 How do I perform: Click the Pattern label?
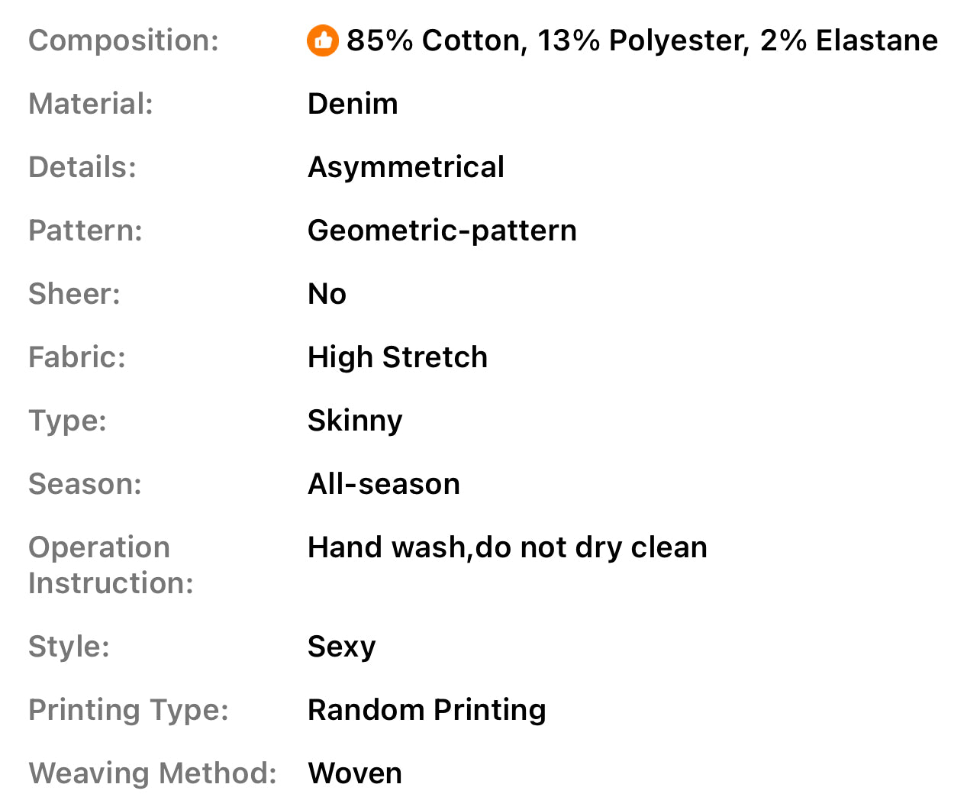click(x=85, y=231)
